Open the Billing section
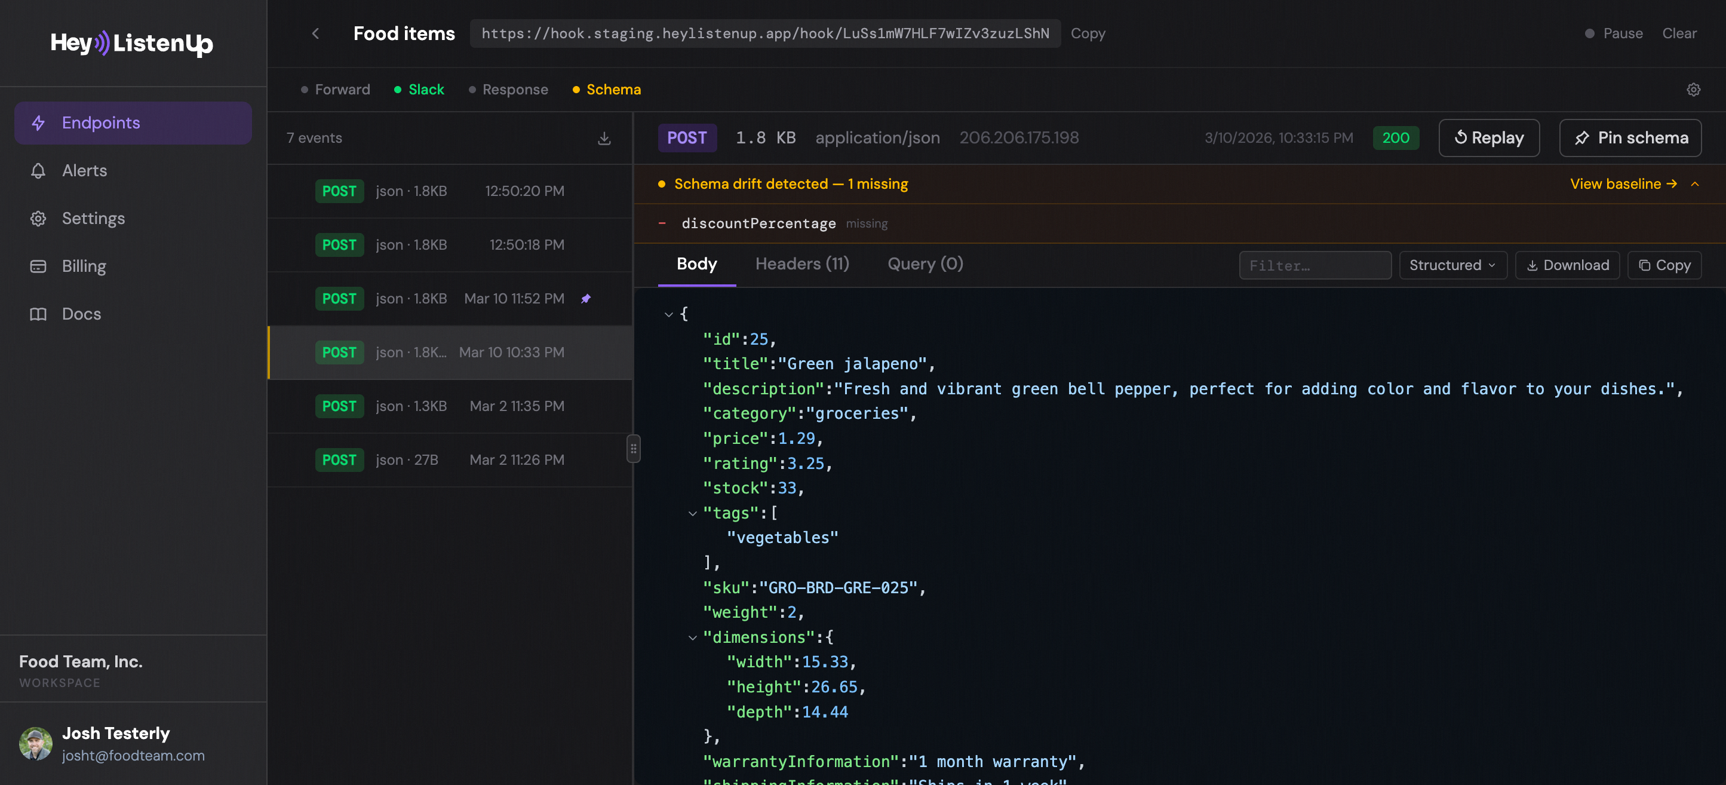This screenshot has width=1726, height=785. pyautogui.click(x=83, y=266)
